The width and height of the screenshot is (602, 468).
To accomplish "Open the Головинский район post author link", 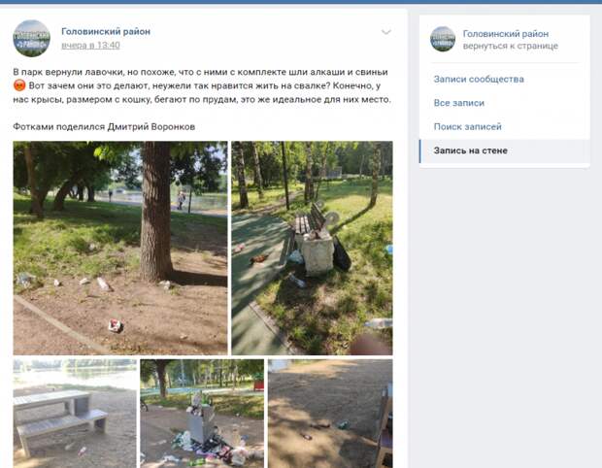I will 106,31.
